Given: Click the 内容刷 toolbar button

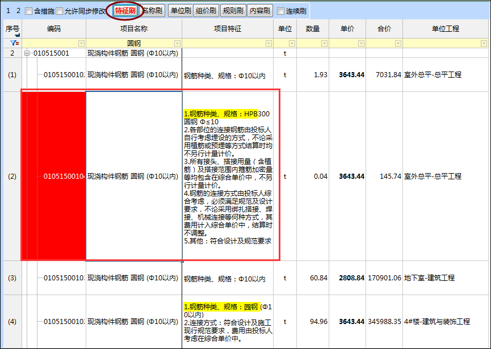Looking at the screenshot, I should point(260,11).
